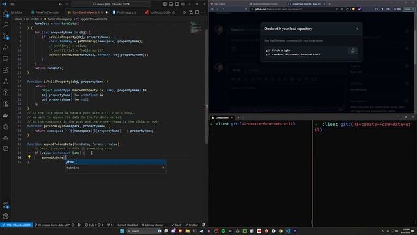The width and height of the screenshot is (417, 235).
Task: Click the appendToFormData breadcrumb
Action: click(94, 19)
